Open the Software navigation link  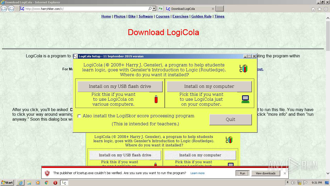pyautogui.click(x=146, y=16)
